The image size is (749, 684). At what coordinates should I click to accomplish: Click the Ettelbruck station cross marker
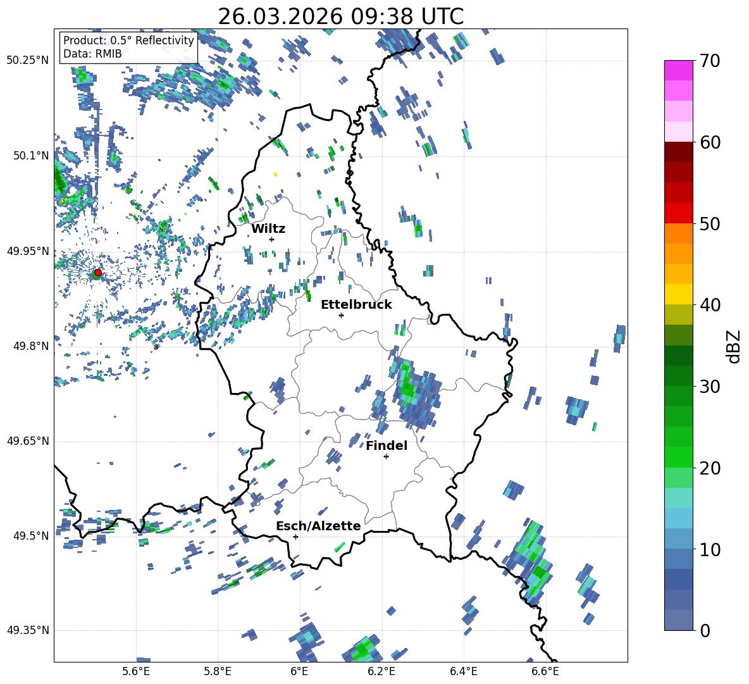point(341,315)
